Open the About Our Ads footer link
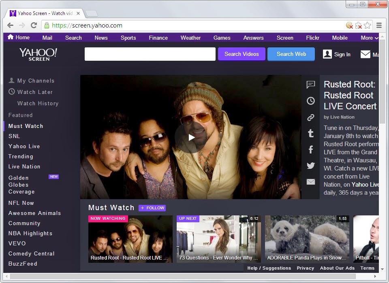The width and height of the screenshot is (389, 283). point(337,268)
